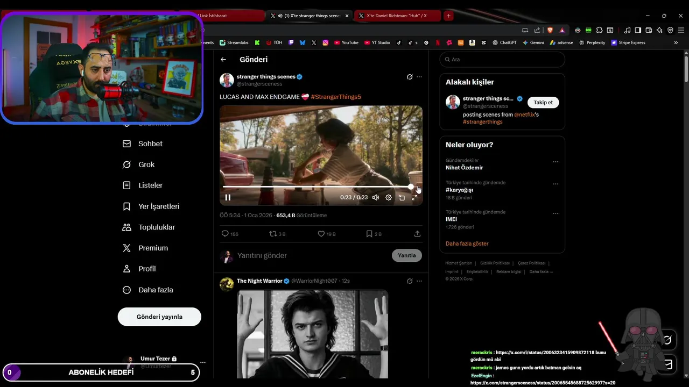Click the Brave Shields lion icon
The image size is (689, 387).
550,30
